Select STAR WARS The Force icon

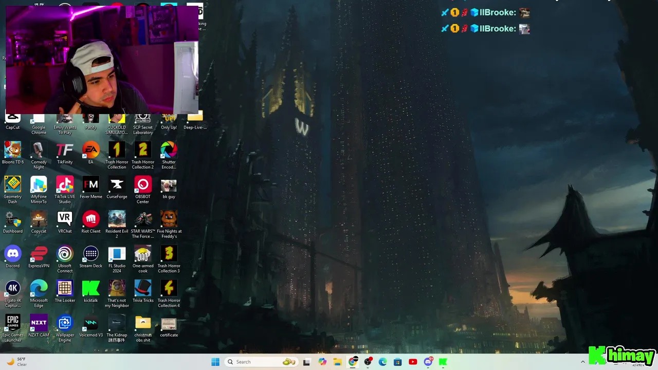coord(143,225)
